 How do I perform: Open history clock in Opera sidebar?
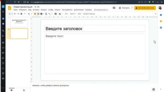coord(3,63)
